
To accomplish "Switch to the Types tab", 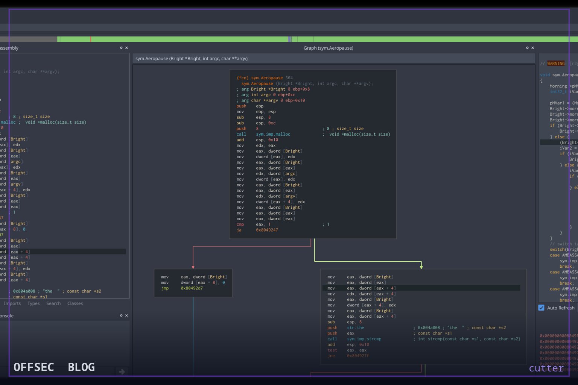I will pos(33,303).
